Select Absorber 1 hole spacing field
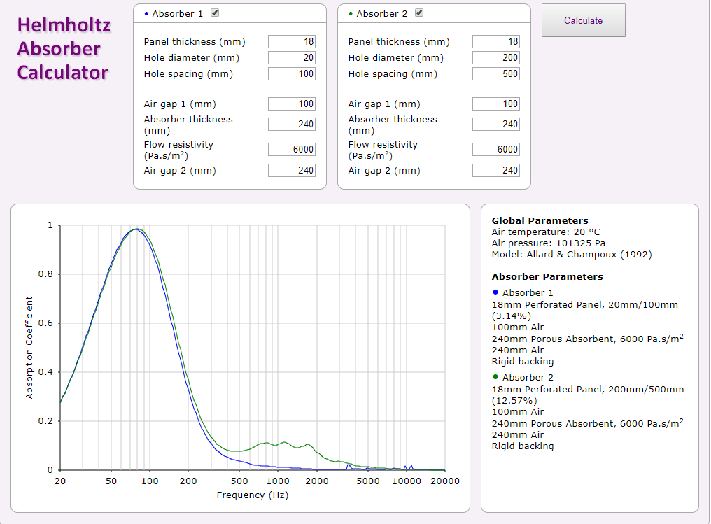Viewport: 711px width, 524px height. point(291,74)
